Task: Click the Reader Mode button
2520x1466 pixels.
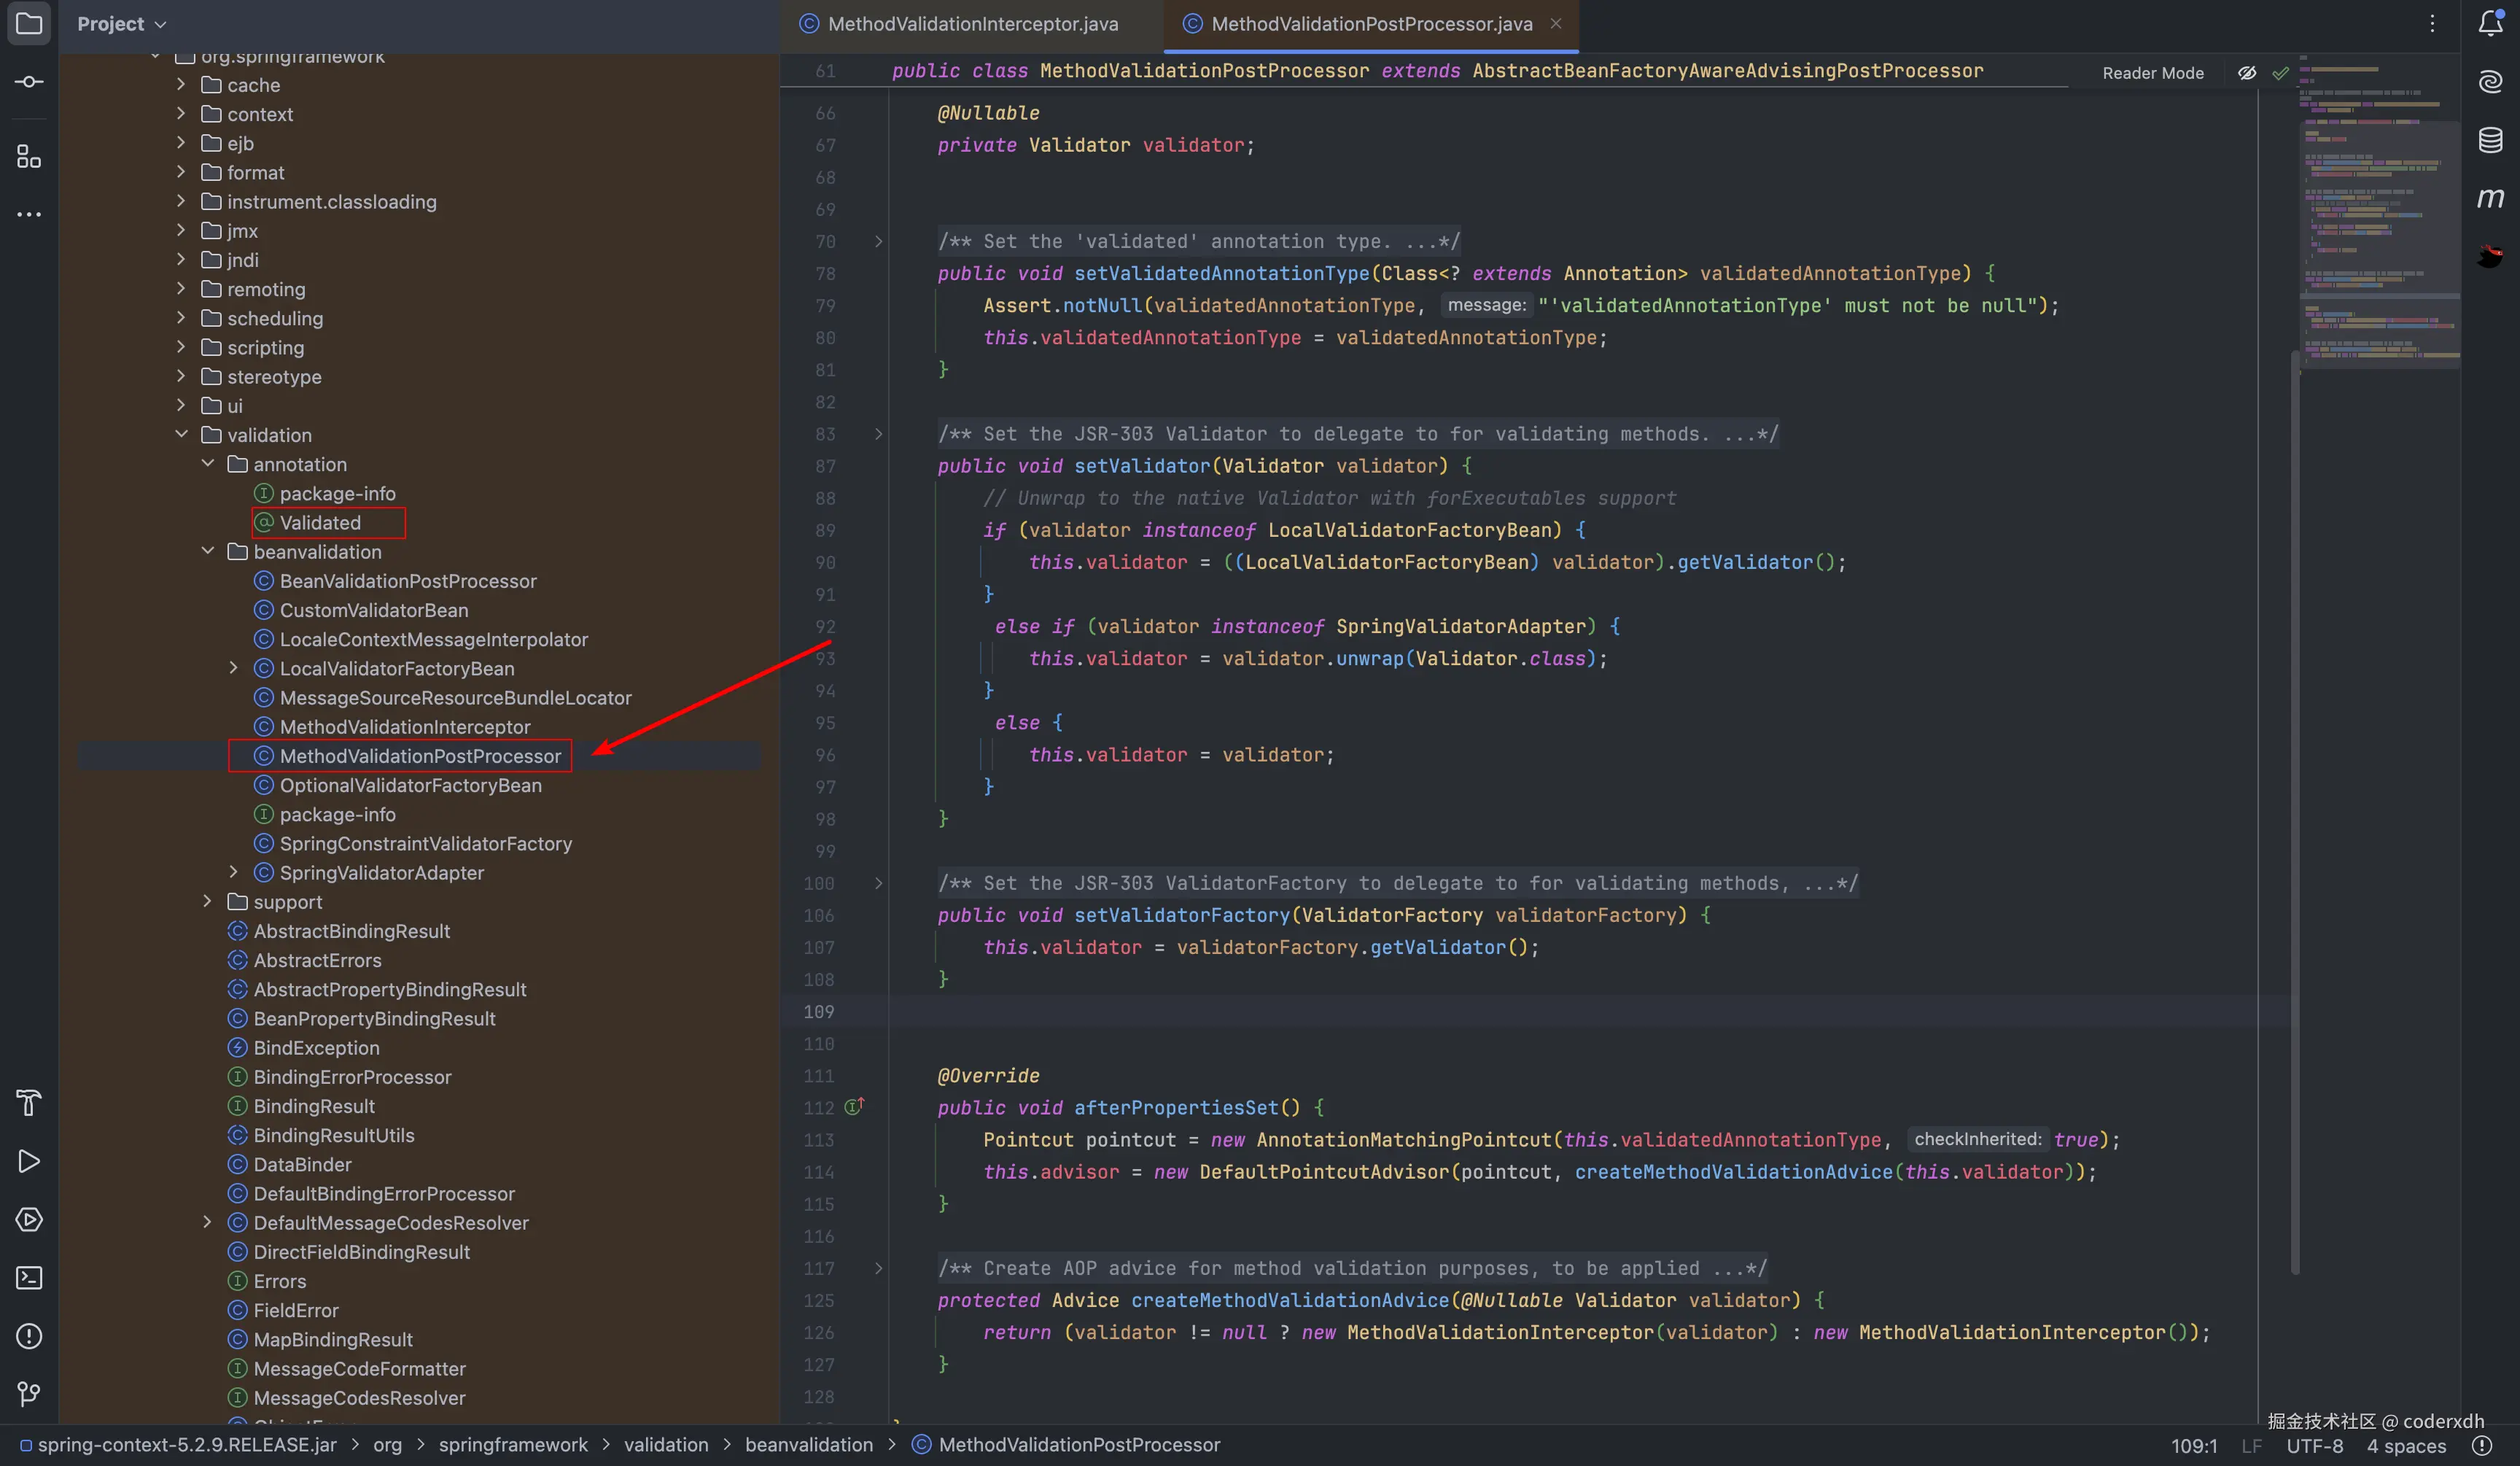Action: (x=2152, y=73)
